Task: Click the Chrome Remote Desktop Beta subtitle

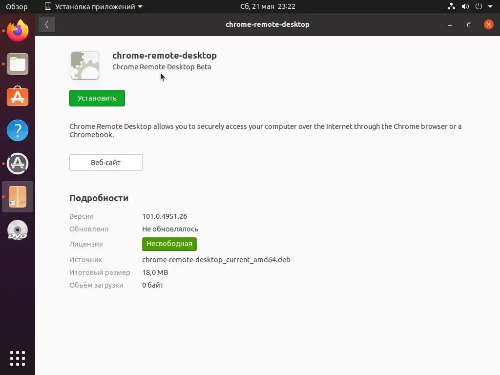Action: tap(162, 67)
